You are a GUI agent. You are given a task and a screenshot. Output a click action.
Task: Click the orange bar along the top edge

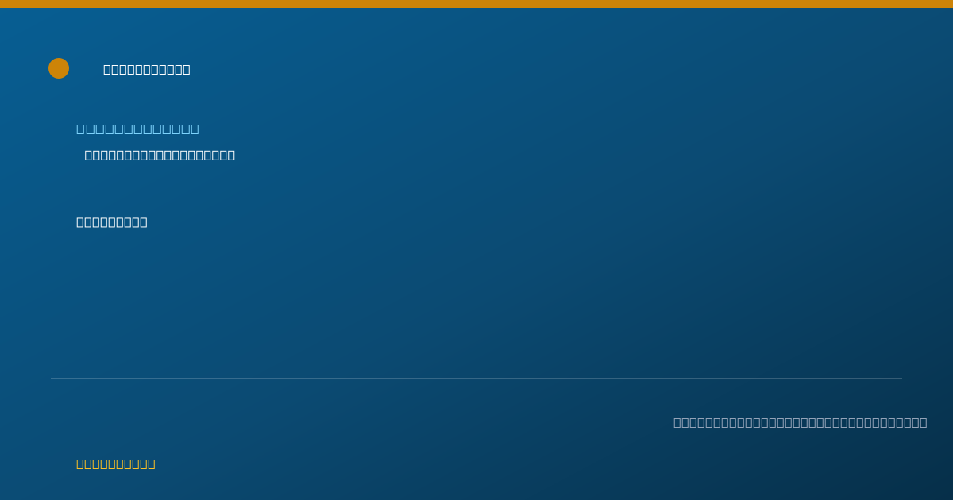click(476, 4)
